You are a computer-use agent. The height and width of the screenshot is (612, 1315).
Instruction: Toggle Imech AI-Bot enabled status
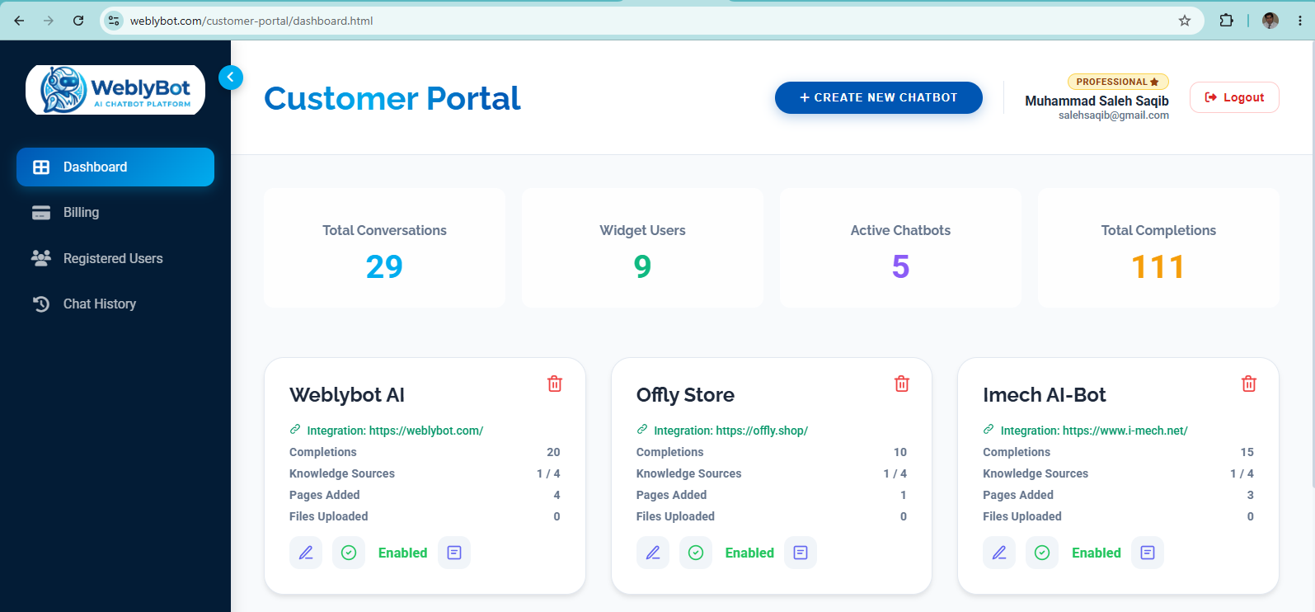(1042, 553)
